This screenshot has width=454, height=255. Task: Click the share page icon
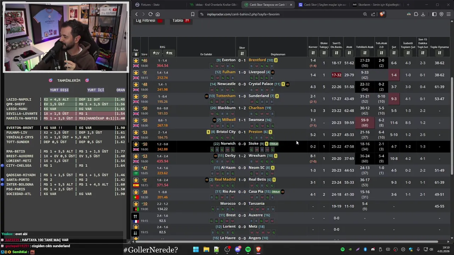(373, 14)
